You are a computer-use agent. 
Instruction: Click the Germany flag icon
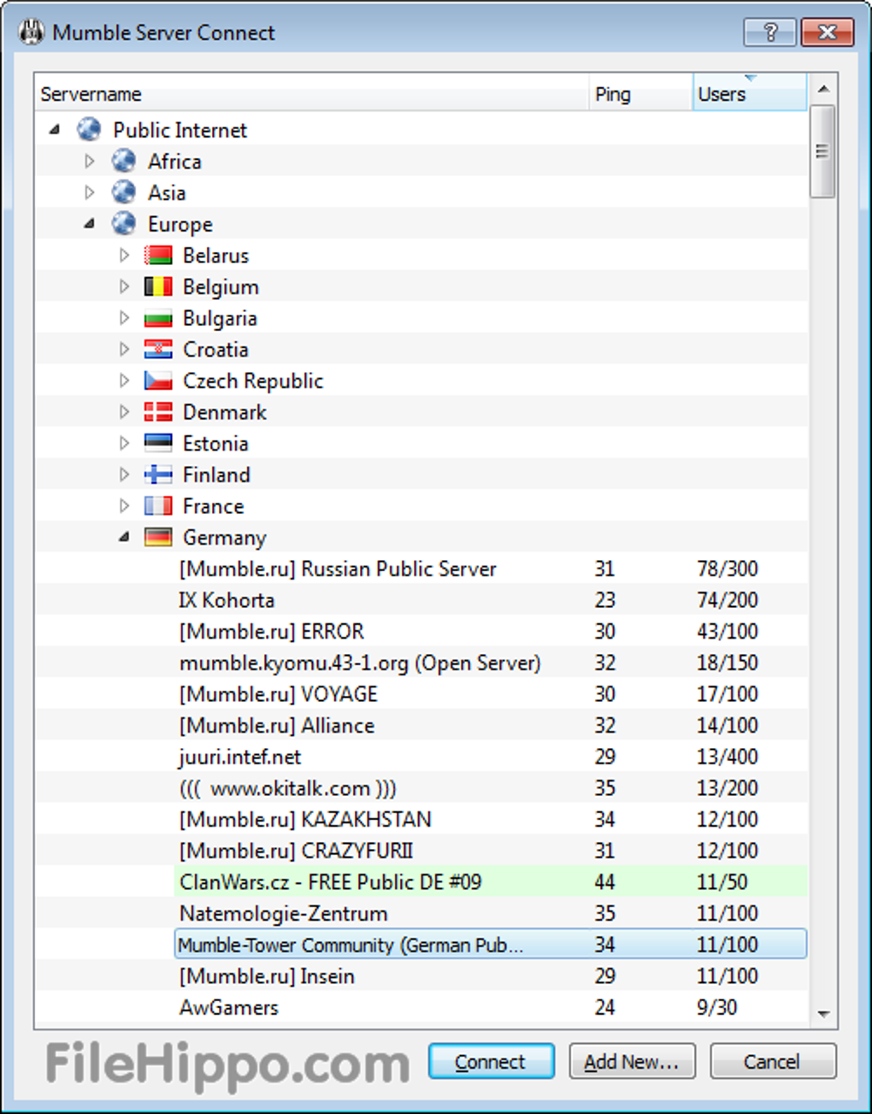click(158, 537)
